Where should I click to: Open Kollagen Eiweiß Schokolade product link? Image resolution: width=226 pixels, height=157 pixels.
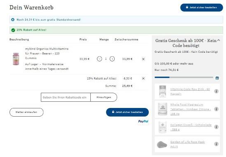tap(191, 127)
